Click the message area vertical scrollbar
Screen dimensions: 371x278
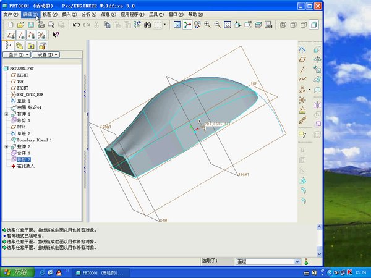tap(319, 238)
